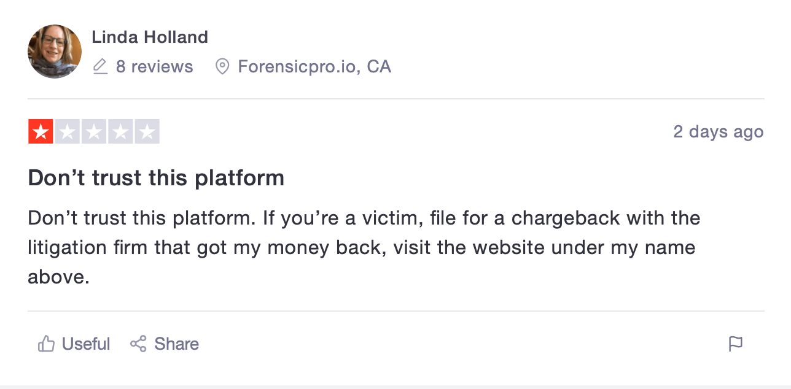View the 8 reviews count
The height and width of the screenshot is (389, 791).
[154, 66]
